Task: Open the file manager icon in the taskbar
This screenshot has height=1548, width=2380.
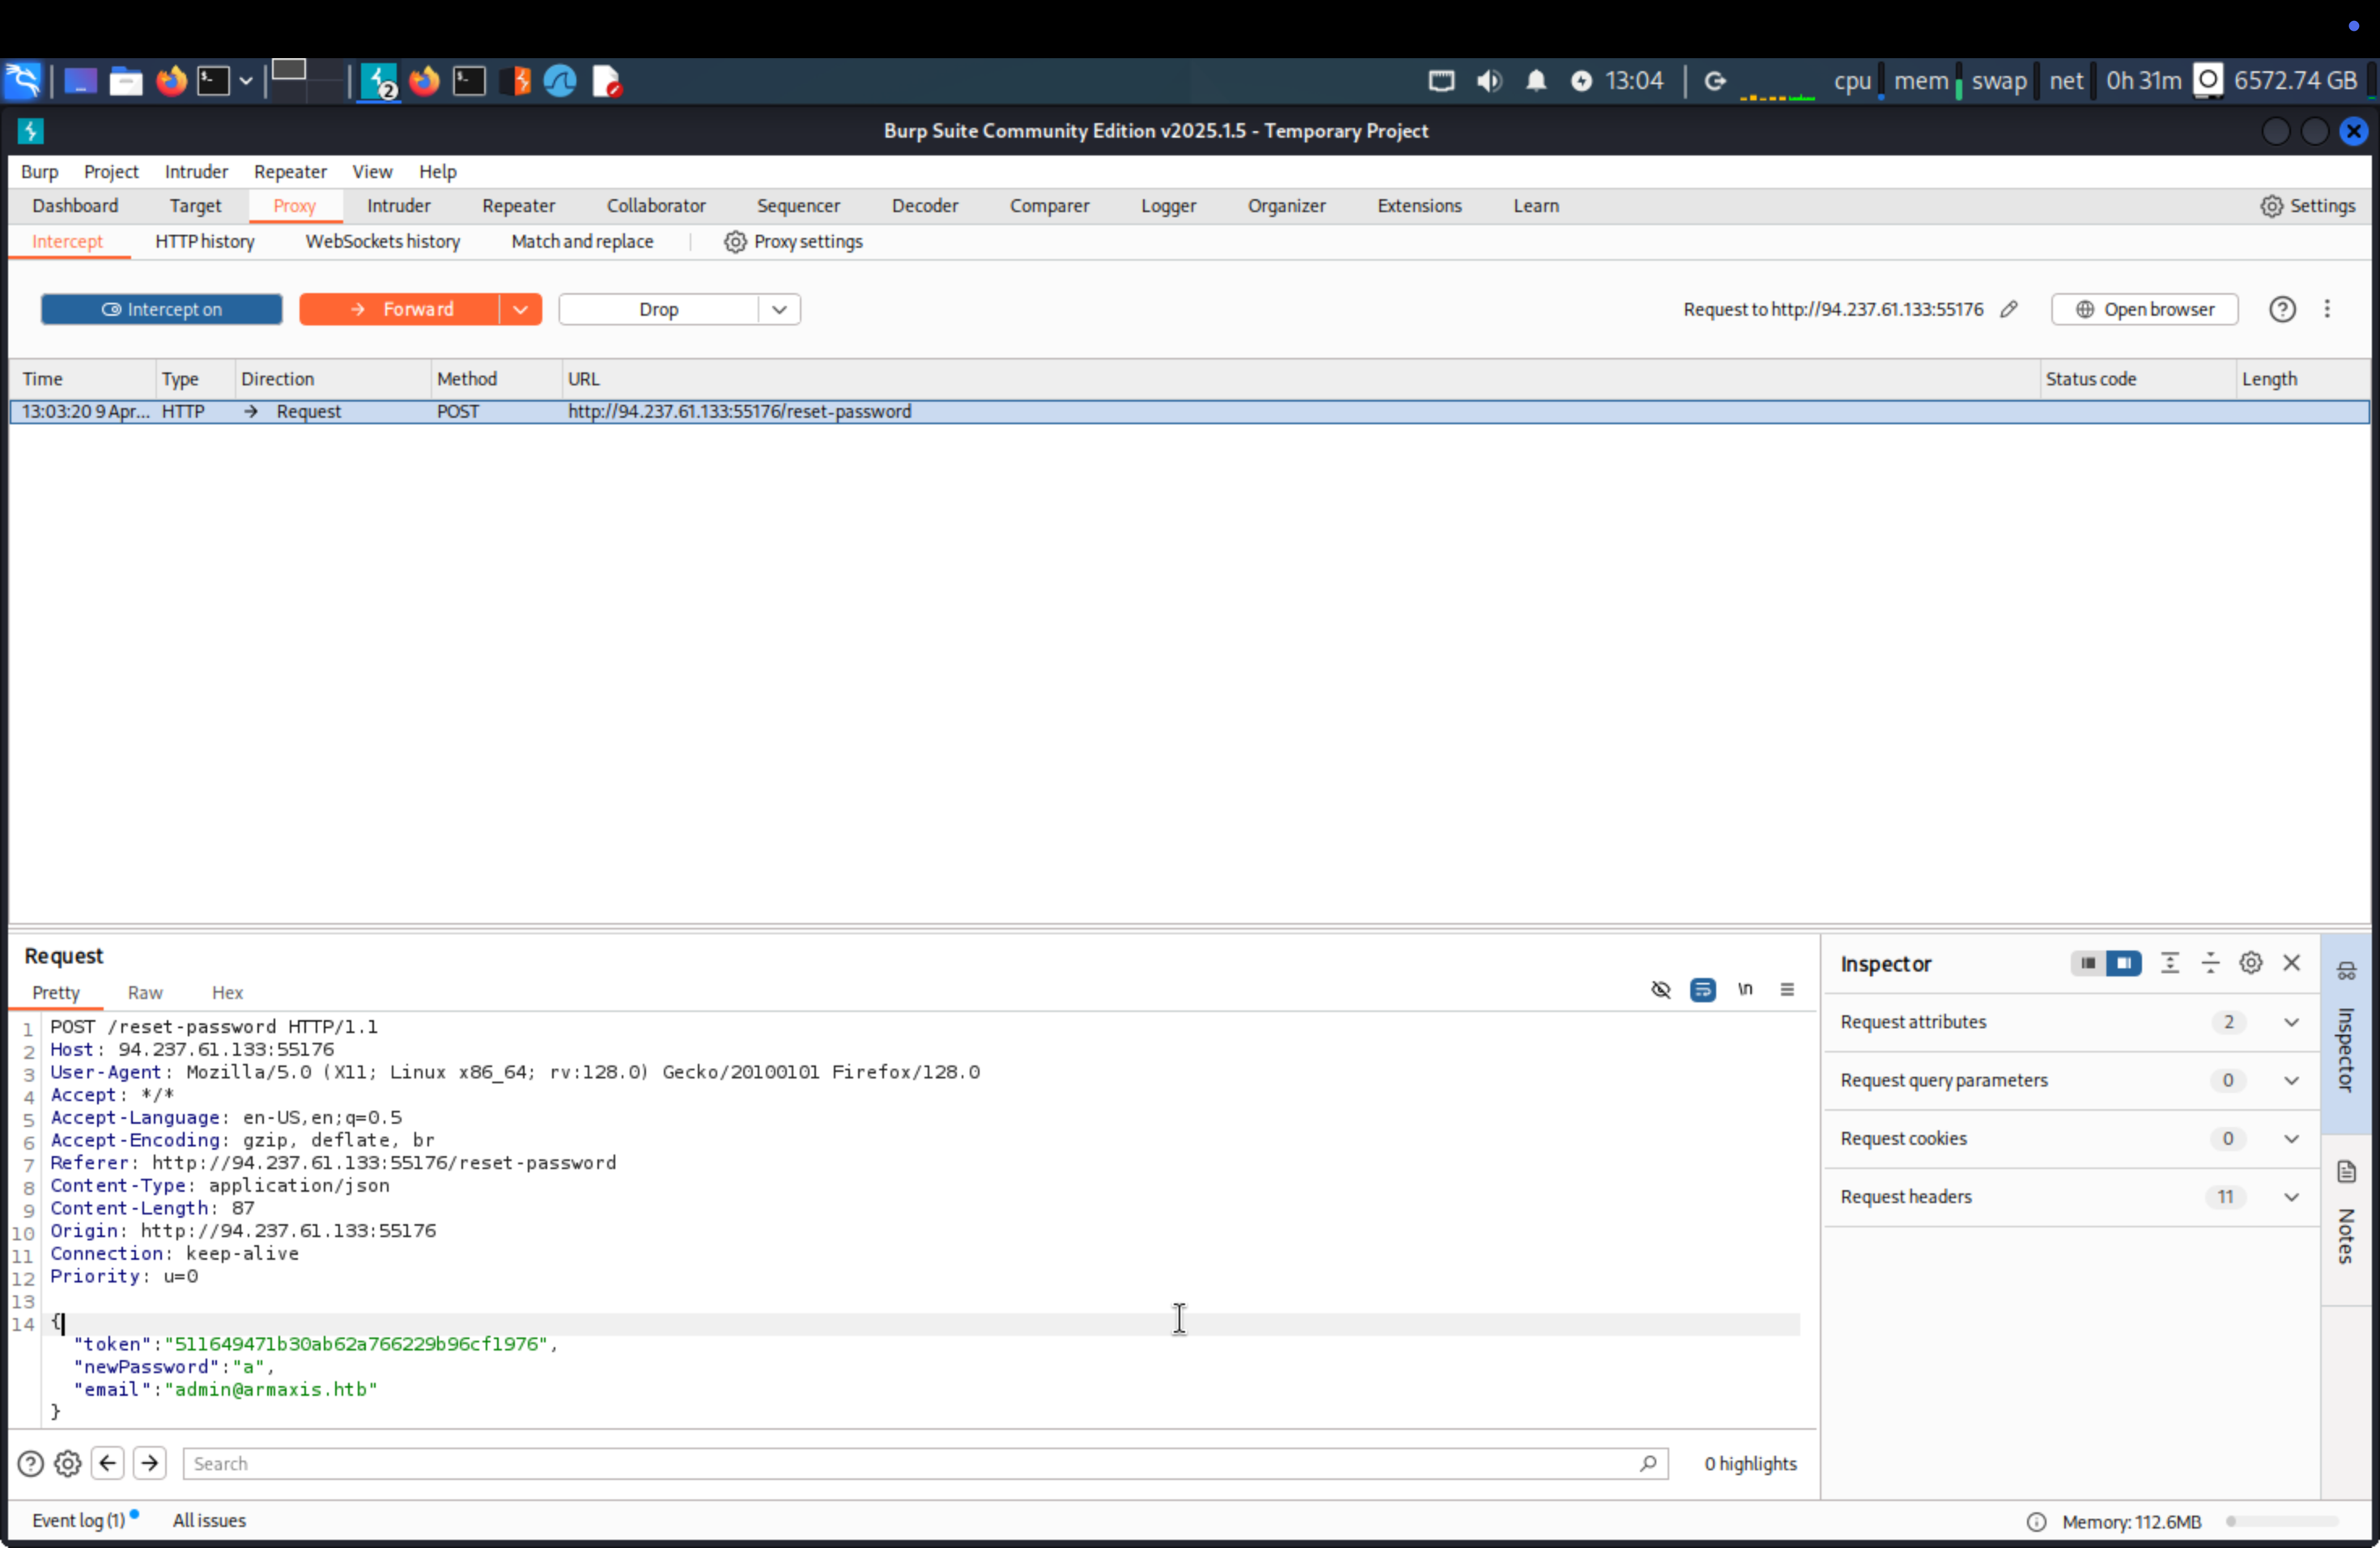Action: point(125,81)
